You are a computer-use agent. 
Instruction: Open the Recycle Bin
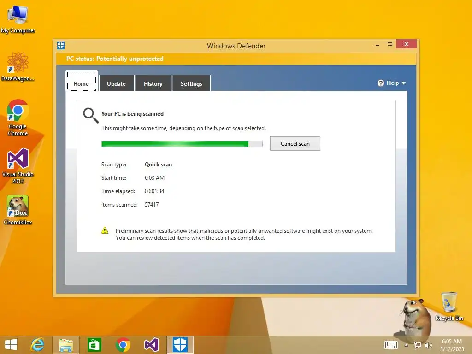point(449,306)
